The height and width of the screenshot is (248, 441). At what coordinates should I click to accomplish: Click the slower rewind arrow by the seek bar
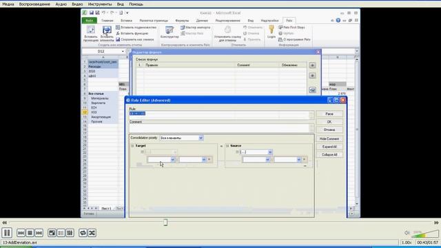click(x=4, y=223)
